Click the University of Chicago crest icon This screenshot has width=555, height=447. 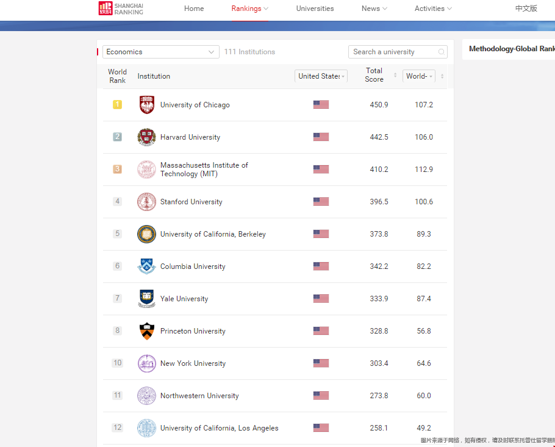146,105
